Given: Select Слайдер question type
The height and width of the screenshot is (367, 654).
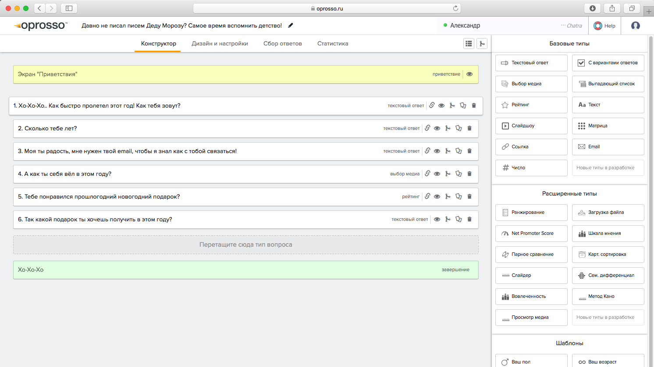Looking at the screenshot, I should pyautogui.click(x=531, y=276).
